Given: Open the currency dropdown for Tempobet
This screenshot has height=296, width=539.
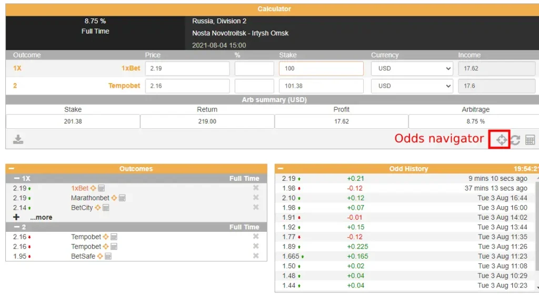Looking at the screenshot, I should [x=412, y=86].
